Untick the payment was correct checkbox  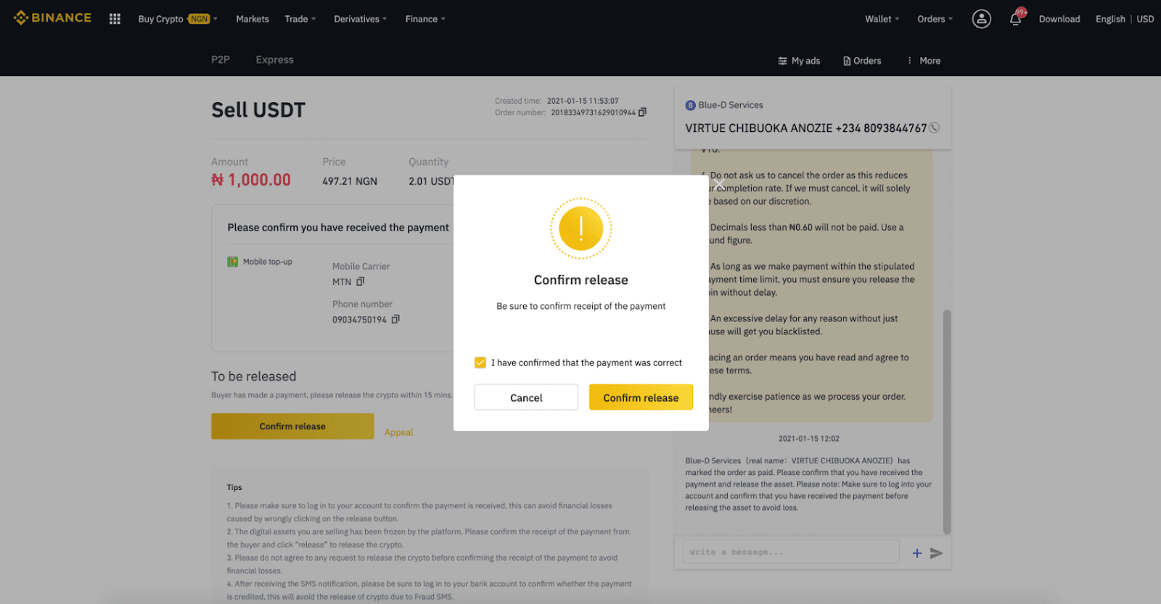480,363
